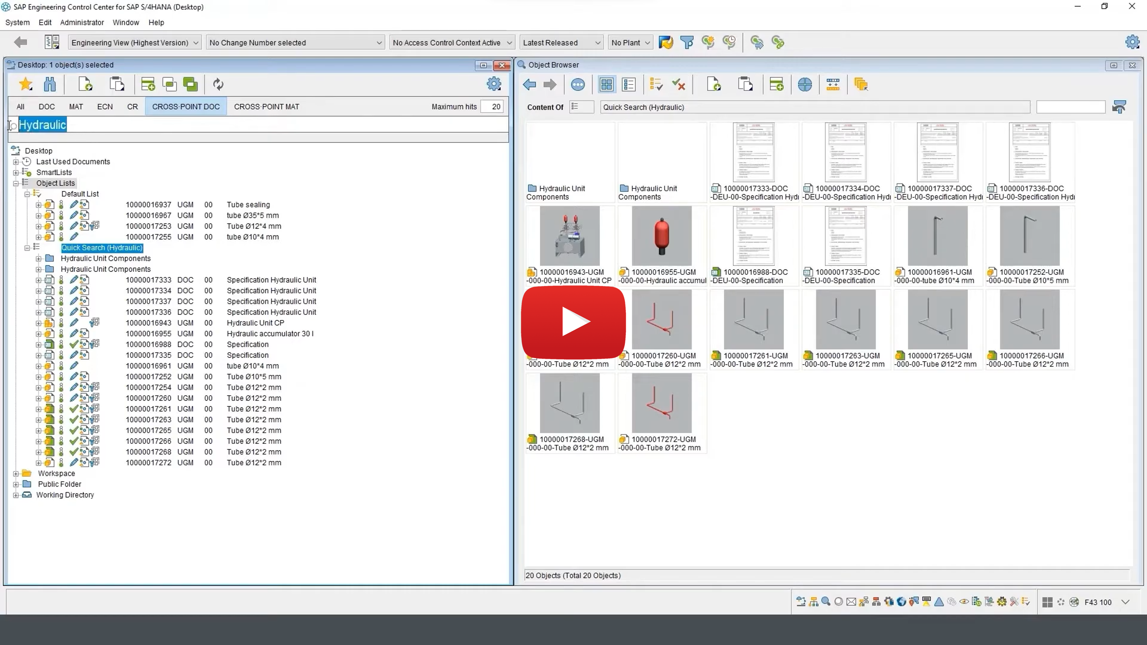This screenshot has width=1147, height=645.
Task: Click the yellow folder filter icon in top toolbar
Action: (x=666, y=42)
